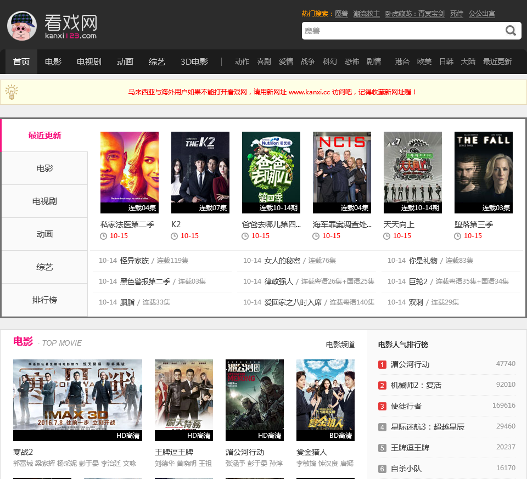Open 天天向上 poster thumbnail

[x=413, y=172]
